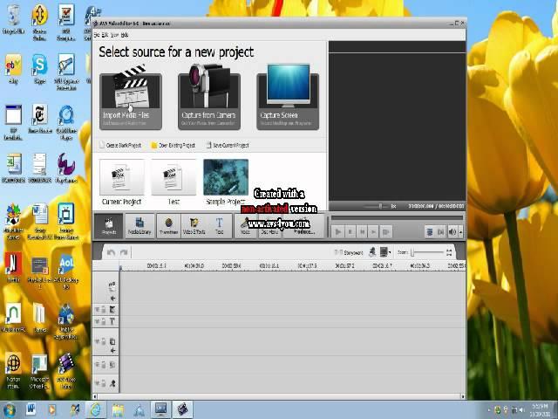Click the Previous Frame button
558x419 pixels.
coord(362,232)
